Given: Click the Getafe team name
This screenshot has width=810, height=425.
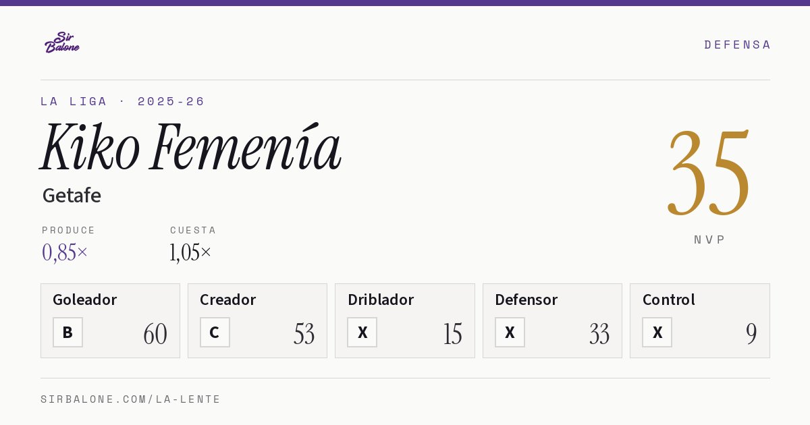Looking at the screenshot, I should coord(72,196).
